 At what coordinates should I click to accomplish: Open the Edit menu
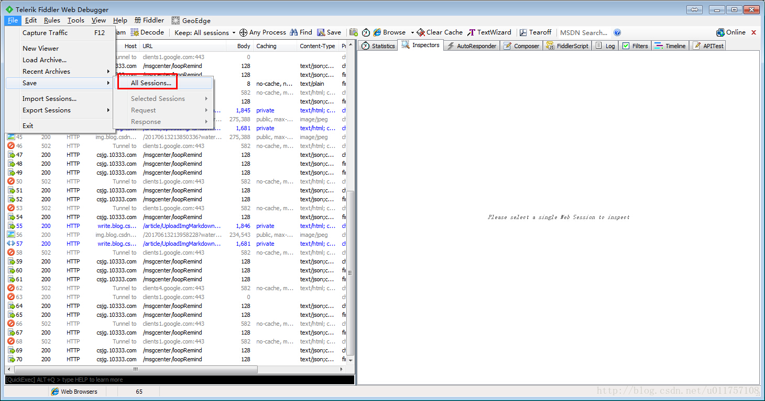pyautogui.click(x=31, y=20)
